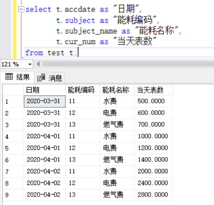The width and height of the screenshot is (214, 205).
Task: Click the 2800.0000 cell in last row
Action: (x=153, y=195)
